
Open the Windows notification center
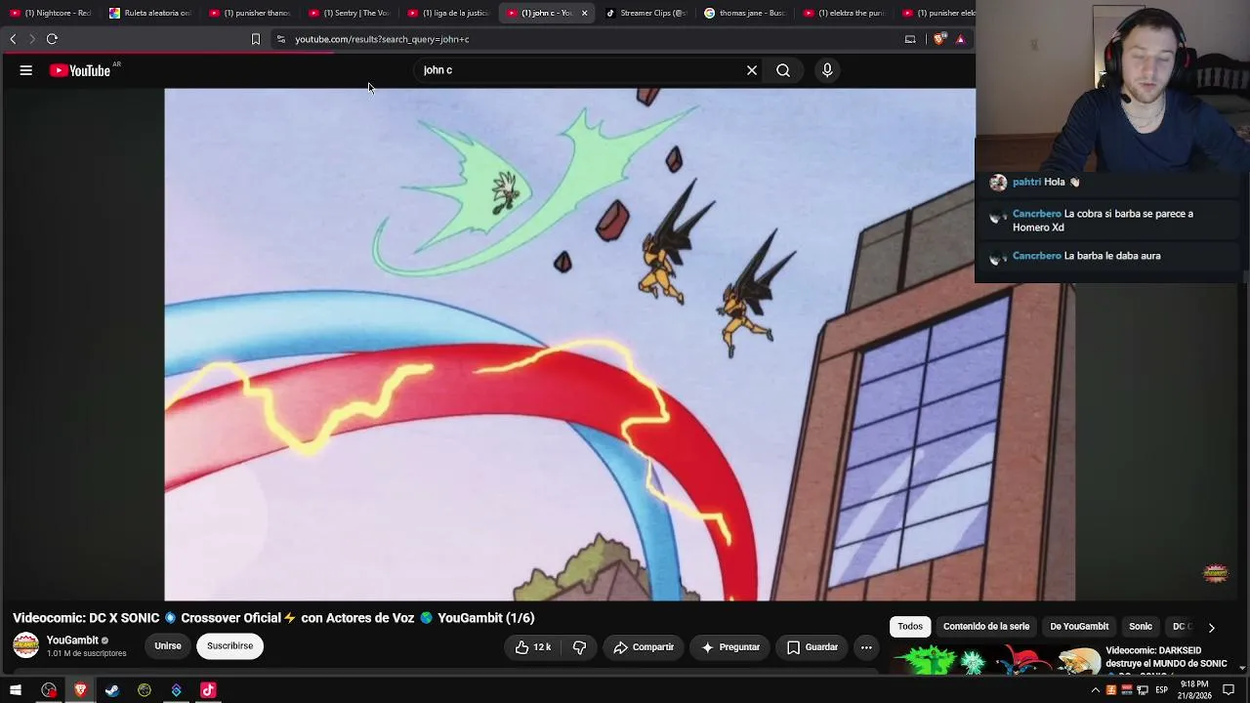[x=1229, y=690]
